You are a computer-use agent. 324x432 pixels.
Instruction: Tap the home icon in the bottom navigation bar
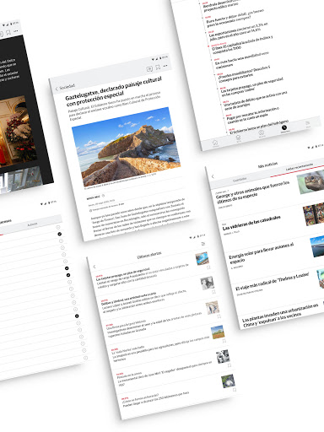[215, 143]
